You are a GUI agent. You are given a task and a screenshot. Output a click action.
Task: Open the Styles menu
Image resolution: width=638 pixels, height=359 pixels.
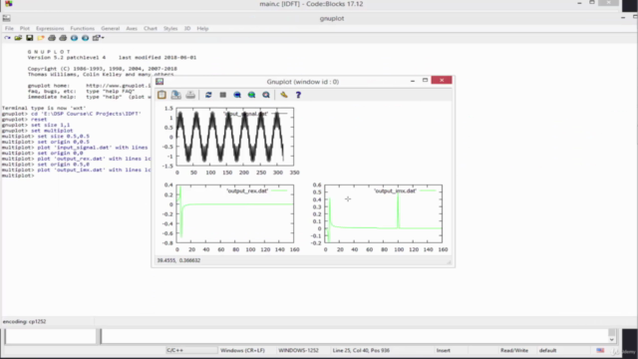coord(170,29)
